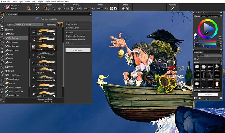Select the Pen shape tool
The height and width of the screenshot is (133, 225).
(x=2, y=57)
